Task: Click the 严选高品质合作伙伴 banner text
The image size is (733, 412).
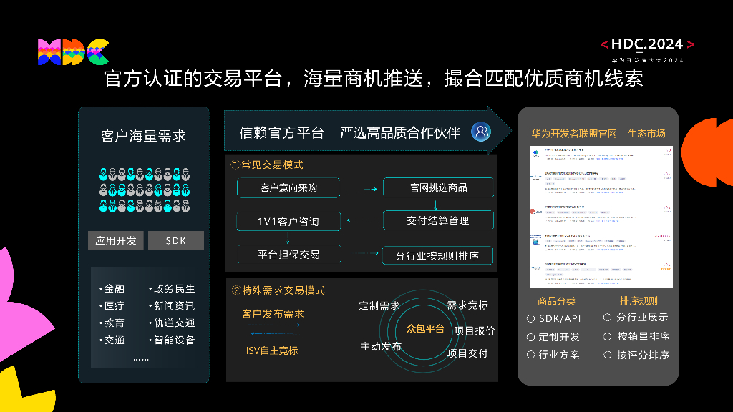Action: (x=400, y=133)
